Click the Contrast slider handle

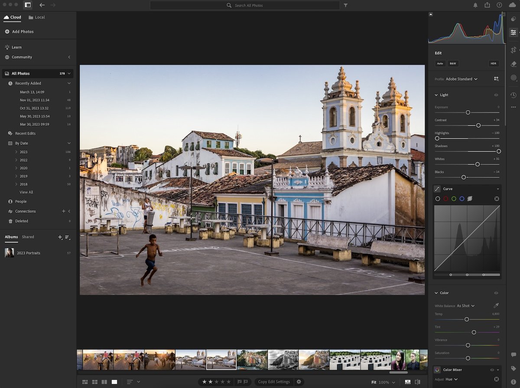(478, 125)
